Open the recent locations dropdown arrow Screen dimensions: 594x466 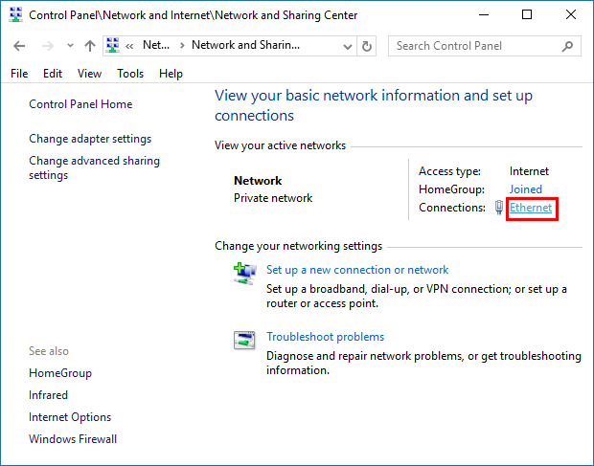tap(68, 46)
